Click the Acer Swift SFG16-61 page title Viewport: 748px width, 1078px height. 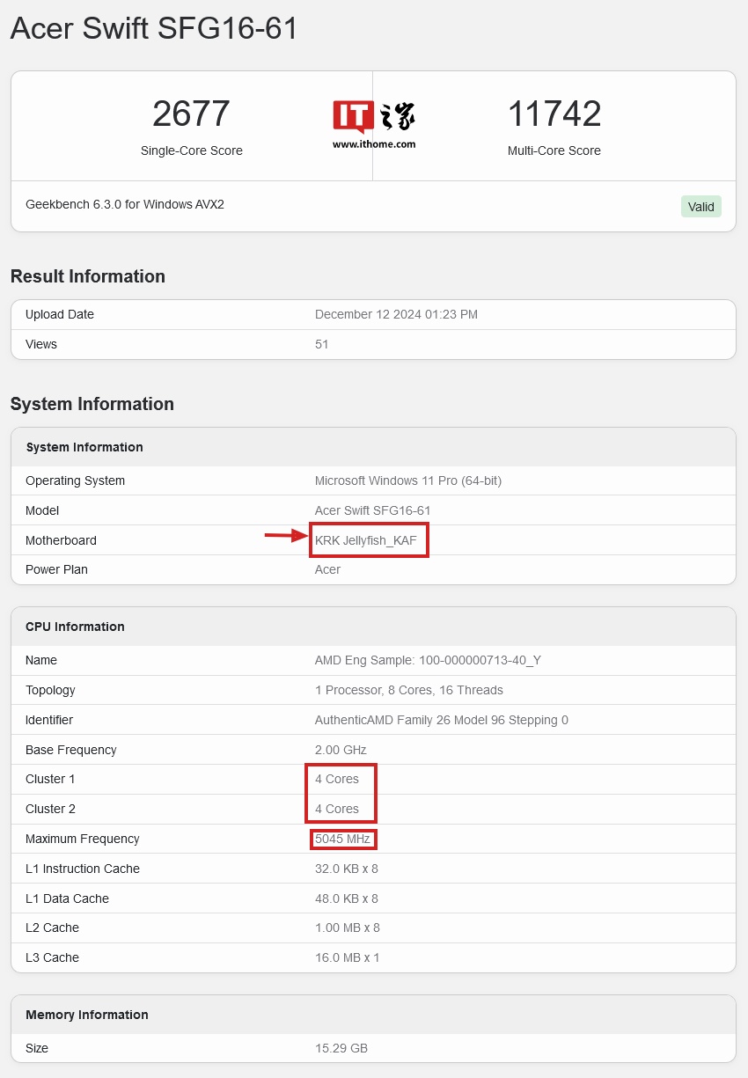pyautogui.click(x=154, y=29)
